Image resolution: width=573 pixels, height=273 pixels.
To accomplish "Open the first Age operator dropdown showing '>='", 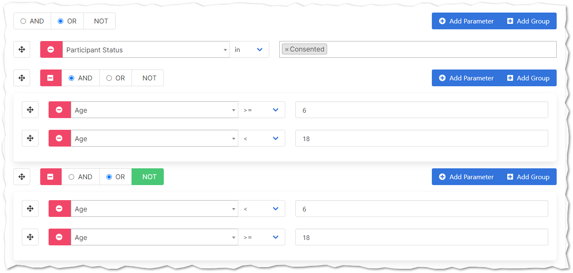I will 262,110.
